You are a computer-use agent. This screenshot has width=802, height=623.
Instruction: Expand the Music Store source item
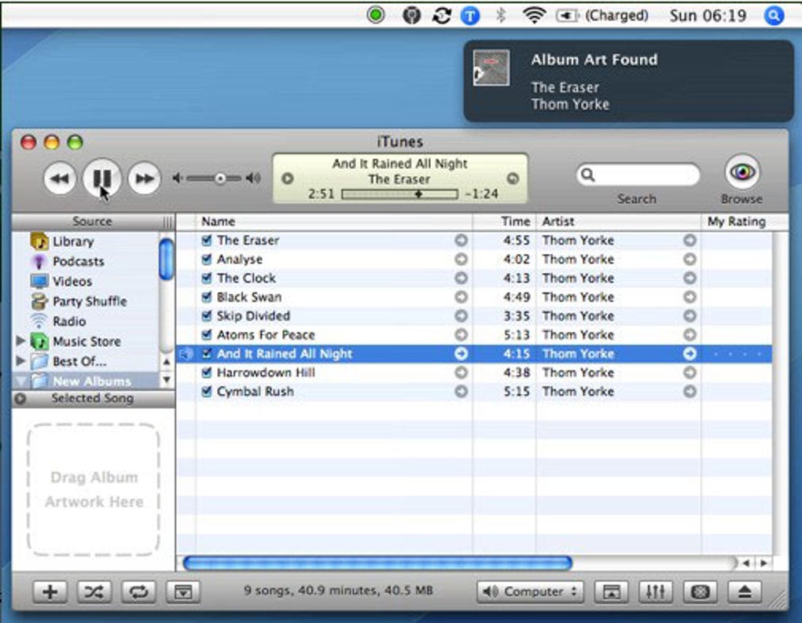[x=20, y=341]
